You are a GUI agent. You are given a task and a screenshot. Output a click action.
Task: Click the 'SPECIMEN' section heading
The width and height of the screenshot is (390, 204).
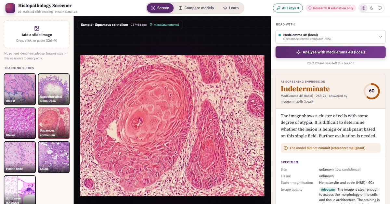coord(289,162)
